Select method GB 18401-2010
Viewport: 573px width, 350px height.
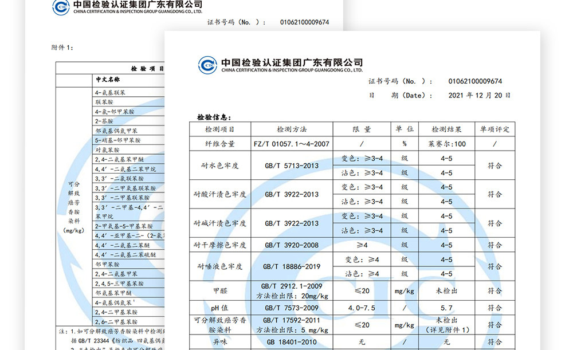292,342
